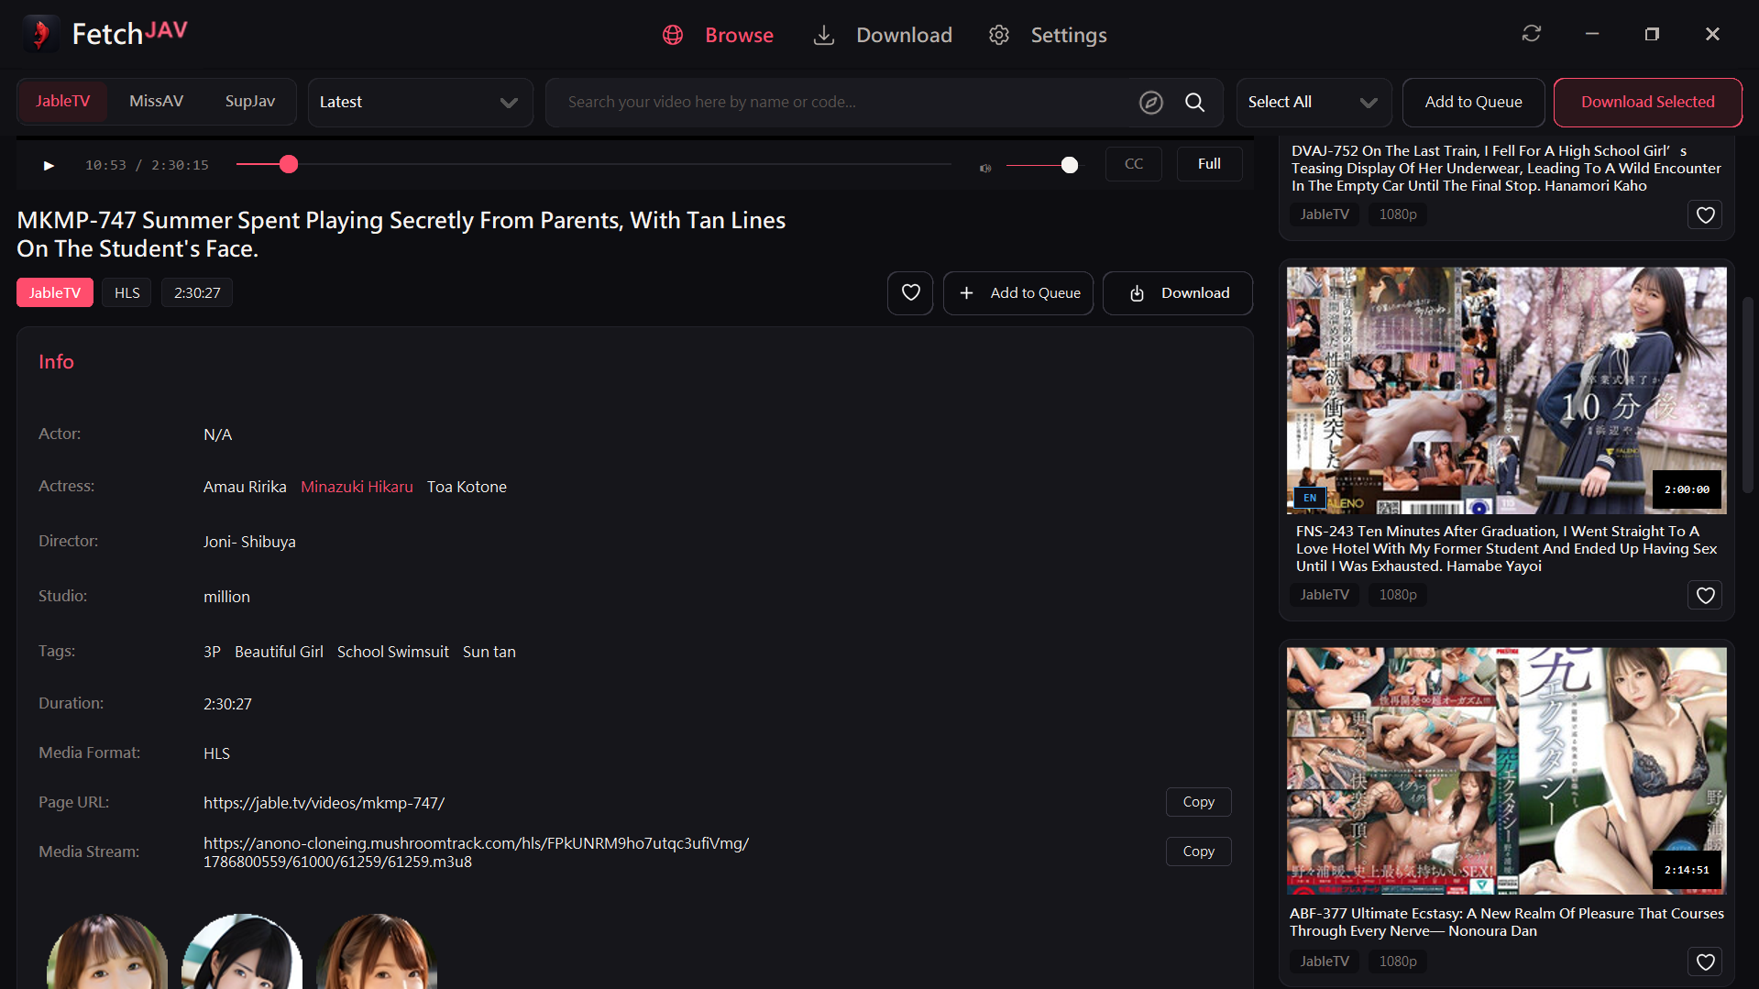1759x989 pixels.
Task: Click actress link Minazuki Hikaru
Action: (x=357, y=487)
